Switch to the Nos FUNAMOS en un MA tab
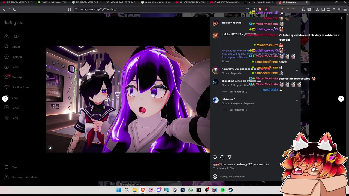The width and height of the screenshot is (349, 196). (225, 2)
